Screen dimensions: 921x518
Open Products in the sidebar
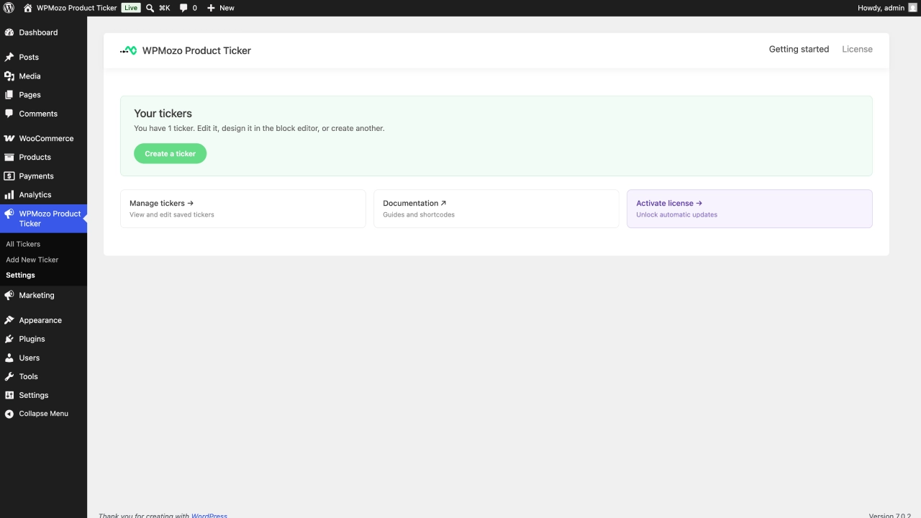[x=43, y=157]
